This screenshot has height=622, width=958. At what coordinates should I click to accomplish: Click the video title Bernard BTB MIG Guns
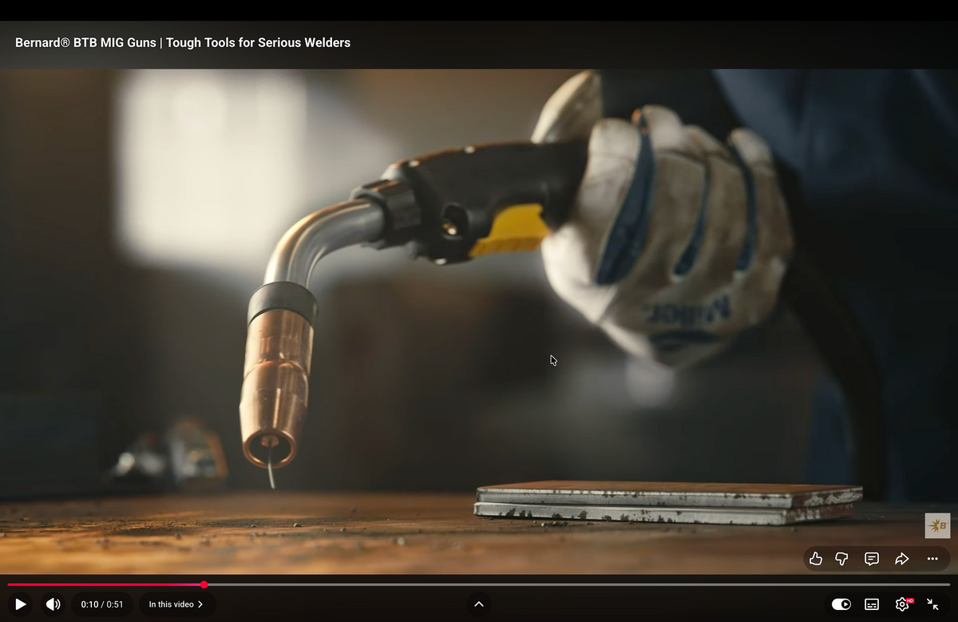pyautogui.click(x=183, y=42)
